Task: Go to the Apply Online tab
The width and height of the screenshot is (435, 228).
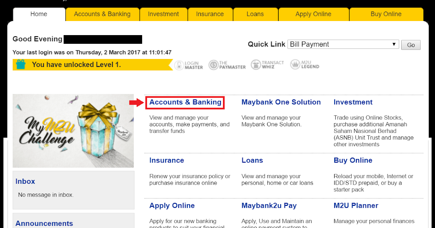Action: tap(313, 14)
